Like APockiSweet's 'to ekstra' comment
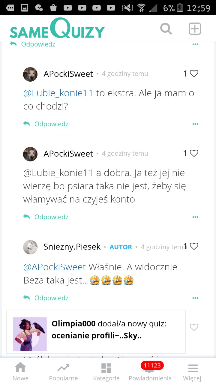Image resolution: width=216 pixels, height=384 pixels. [x=194, y=73]
